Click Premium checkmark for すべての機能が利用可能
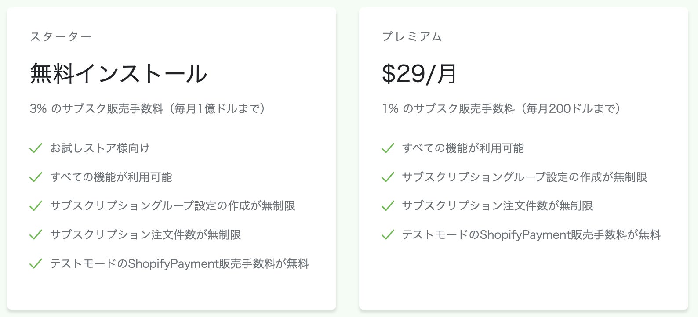698x317 pixels. (x=388, y=148)
